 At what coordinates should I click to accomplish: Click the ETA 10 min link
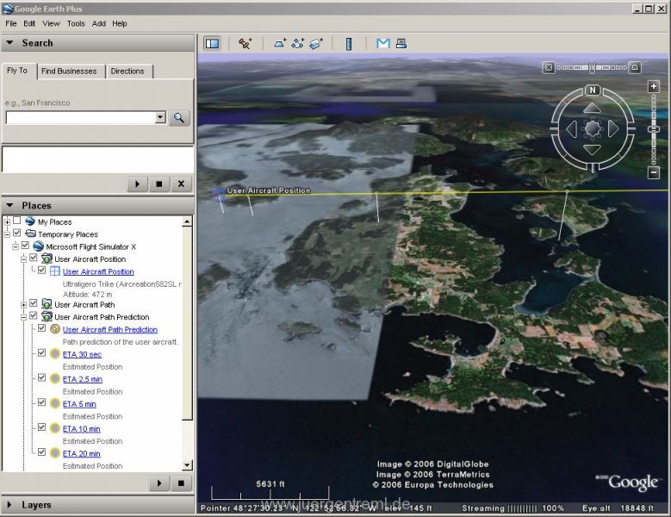(x=81, y=429)
